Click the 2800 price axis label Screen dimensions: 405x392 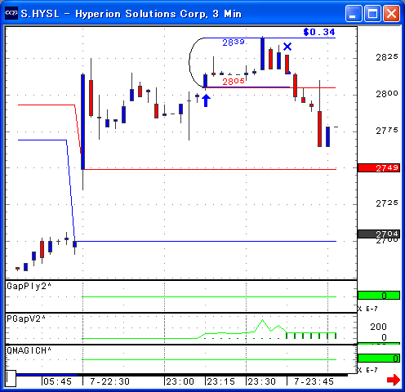387,94
